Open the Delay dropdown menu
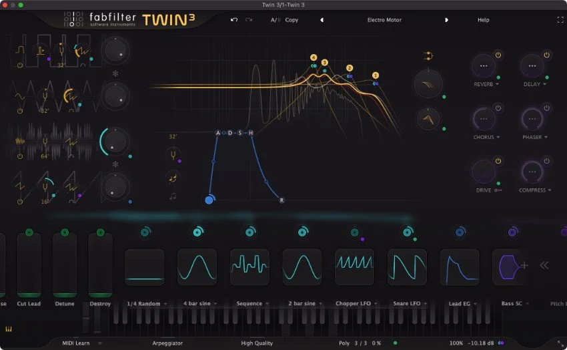This screenshot has width=567, height=350. coord(544,84)
